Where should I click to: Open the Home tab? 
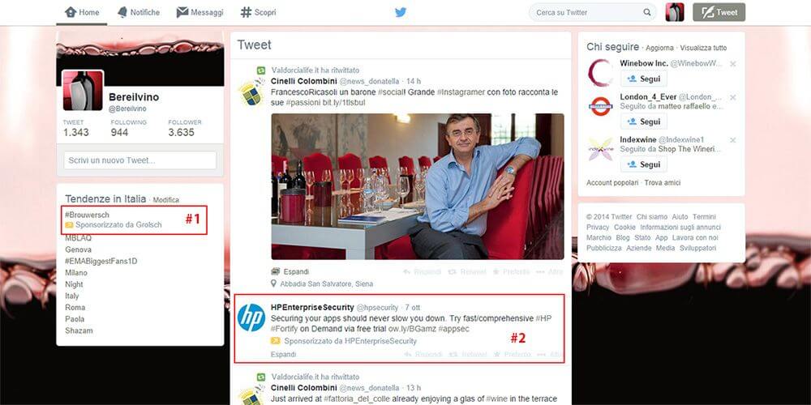[82, 12]
